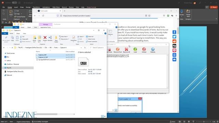This screenshot has height=123, width=219.
Task: Click the browser page vertical scrollbar
Action: point(178,31)
